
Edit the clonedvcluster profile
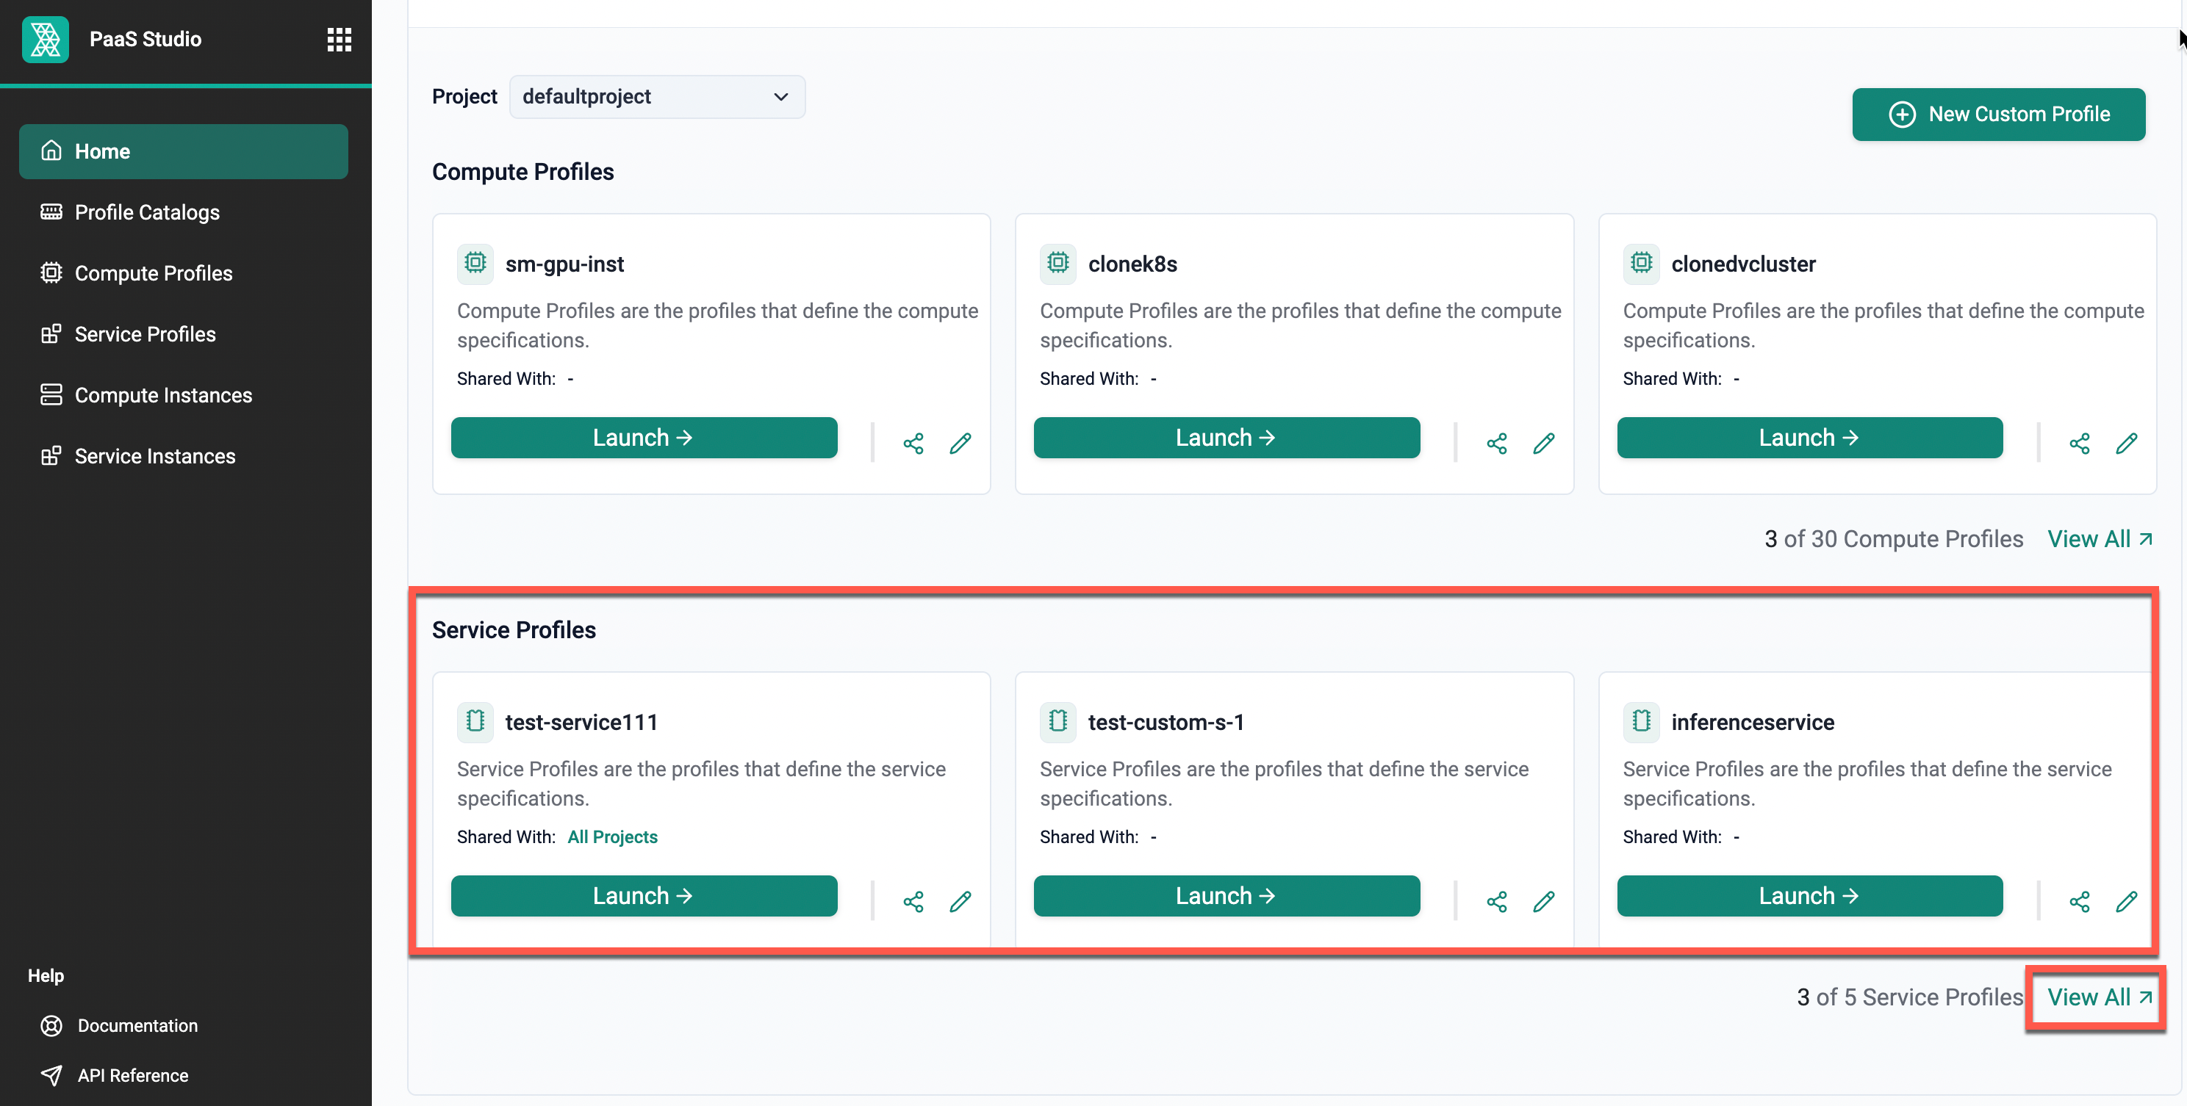[x=2127, y=443]
